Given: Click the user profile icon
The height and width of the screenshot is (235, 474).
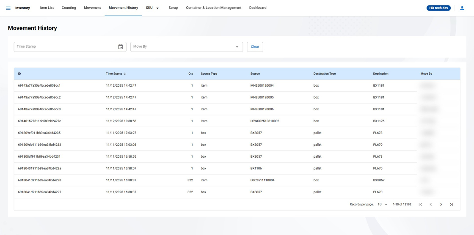Looking at the screenshot, I should (462, 8).
